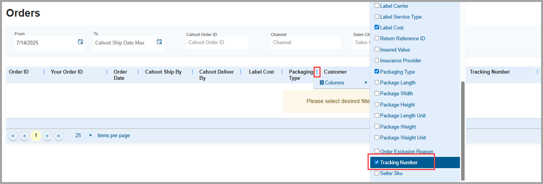Sort by Cahoot Ship By header
This screenshot has width=543, height=184.
[163, 72]
